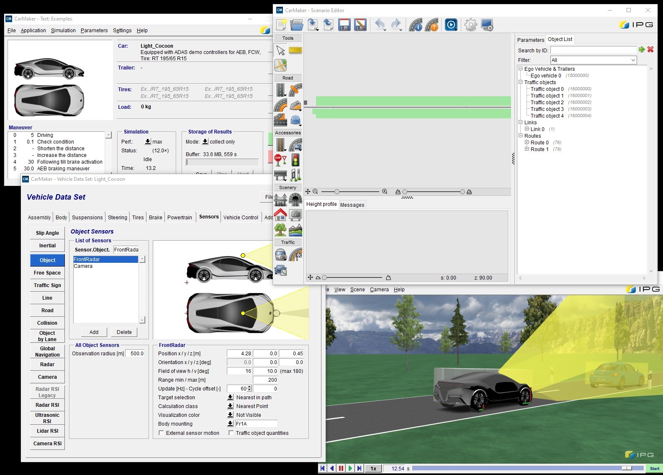The image size is (663, 475).
Task: Select the route with checkered flag tool
Action: (296, 254)
